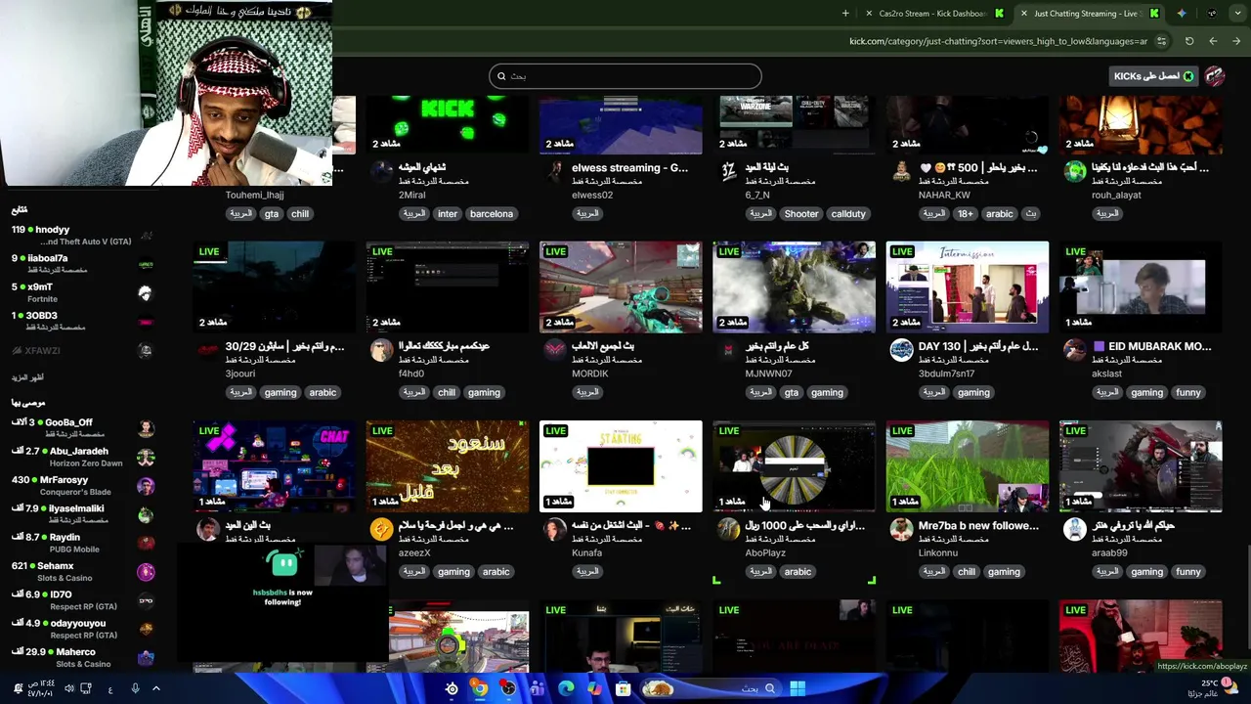Click the azeezX streamer avatar
This screenshot has height=704, width=1251.
pyautogui.click(x=381, y=529)
